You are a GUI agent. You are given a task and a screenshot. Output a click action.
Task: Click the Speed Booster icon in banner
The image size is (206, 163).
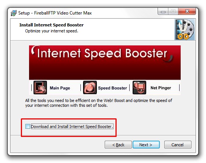(x=90, y=87)
